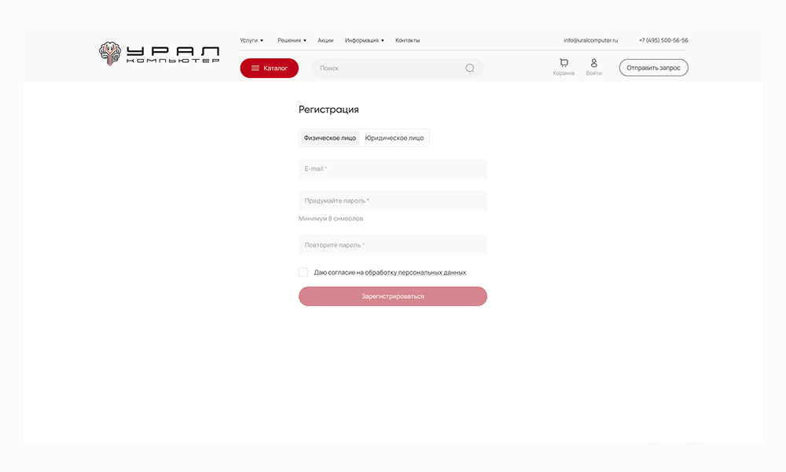
Task: Focus the Повторите пароль field
Action: [393, 245]
